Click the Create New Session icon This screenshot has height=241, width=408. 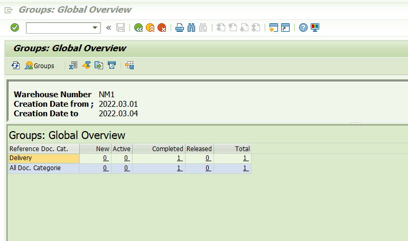273,27
